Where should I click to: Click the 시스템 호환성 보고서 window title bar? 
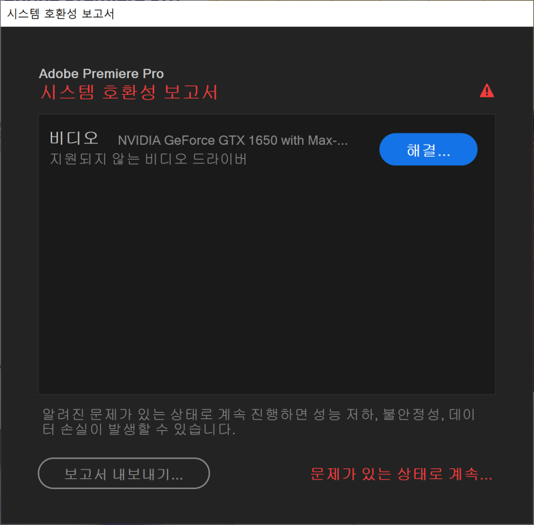(x=267, y=13)
